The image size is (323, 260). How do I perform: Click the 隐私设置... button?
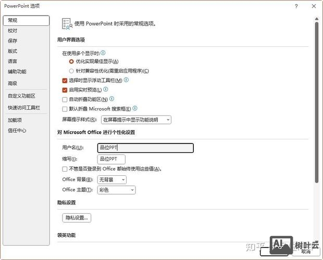77,218
